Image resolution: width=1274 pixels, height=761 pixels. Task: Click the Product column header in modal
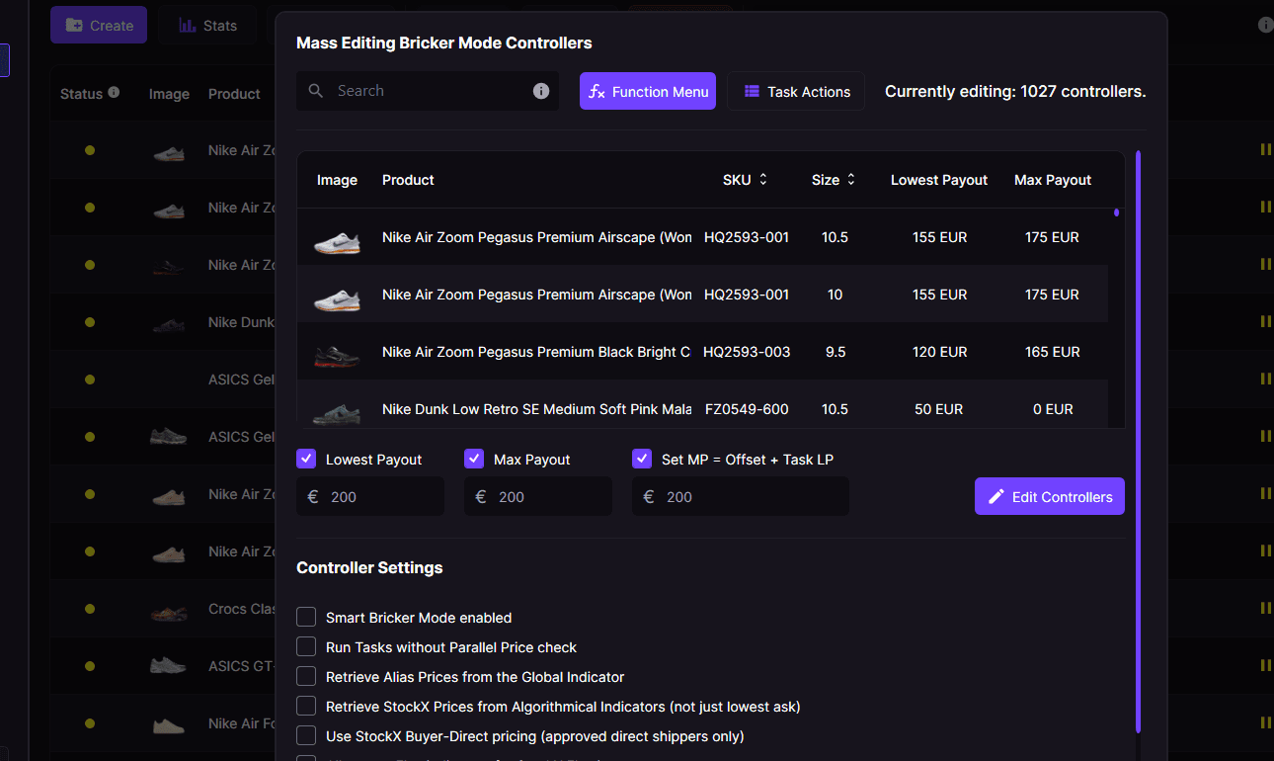pyautogui.click(x=408, y=180)
